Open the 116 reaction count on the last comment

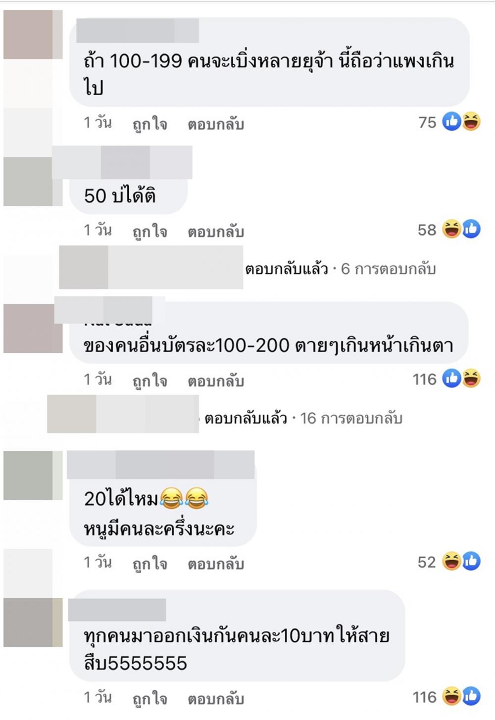(x=424, y=697)
